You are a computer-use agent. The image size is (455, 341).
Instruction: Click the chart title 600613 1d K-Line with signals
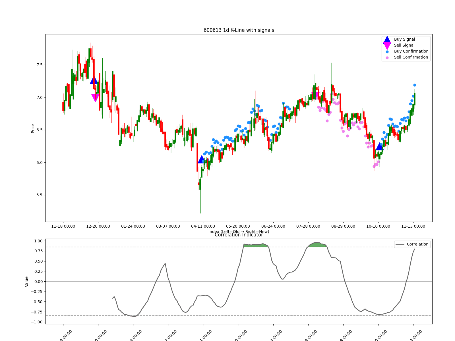239,30
